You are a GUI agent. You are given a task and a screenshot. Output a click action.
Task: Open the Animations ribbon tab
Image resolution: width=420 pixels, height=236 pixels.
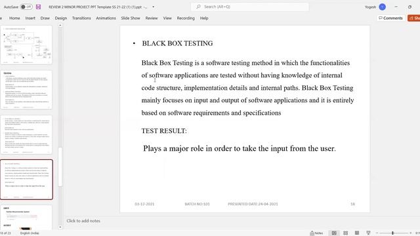coord(106,18)
